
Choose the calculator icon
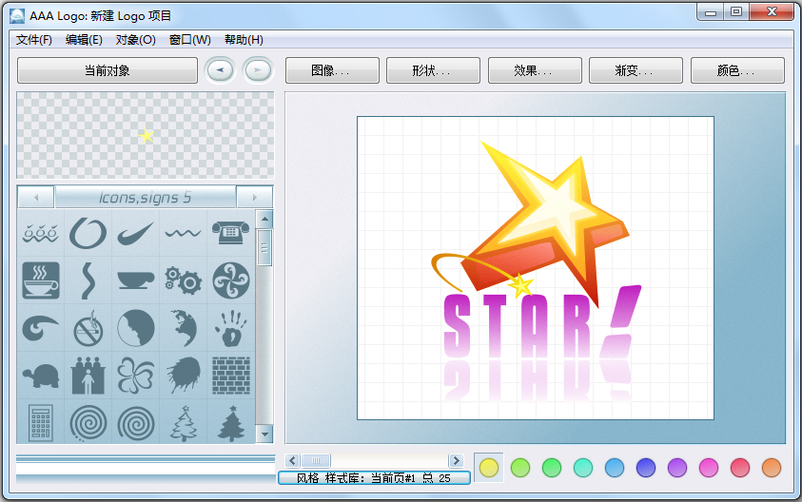(41, 421)
